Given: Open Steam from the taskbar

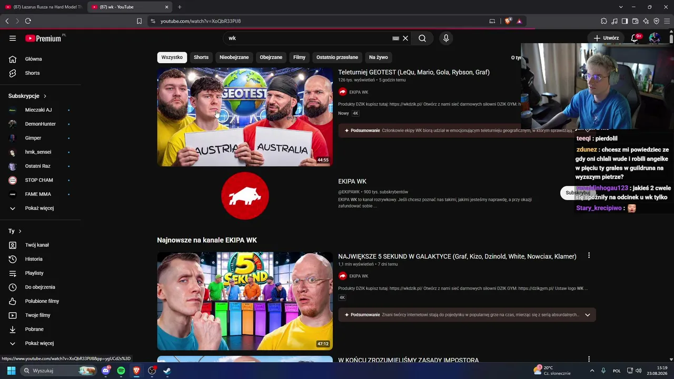Looking at the screenshot, I should pyautogui.click(x=167, y=371).
